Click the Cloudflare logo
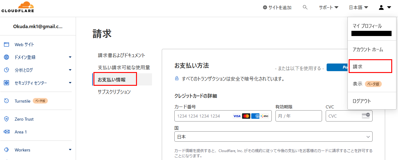The height and width of the screenshot is (160, 398). pyautogui.click(x=18, y=7)
